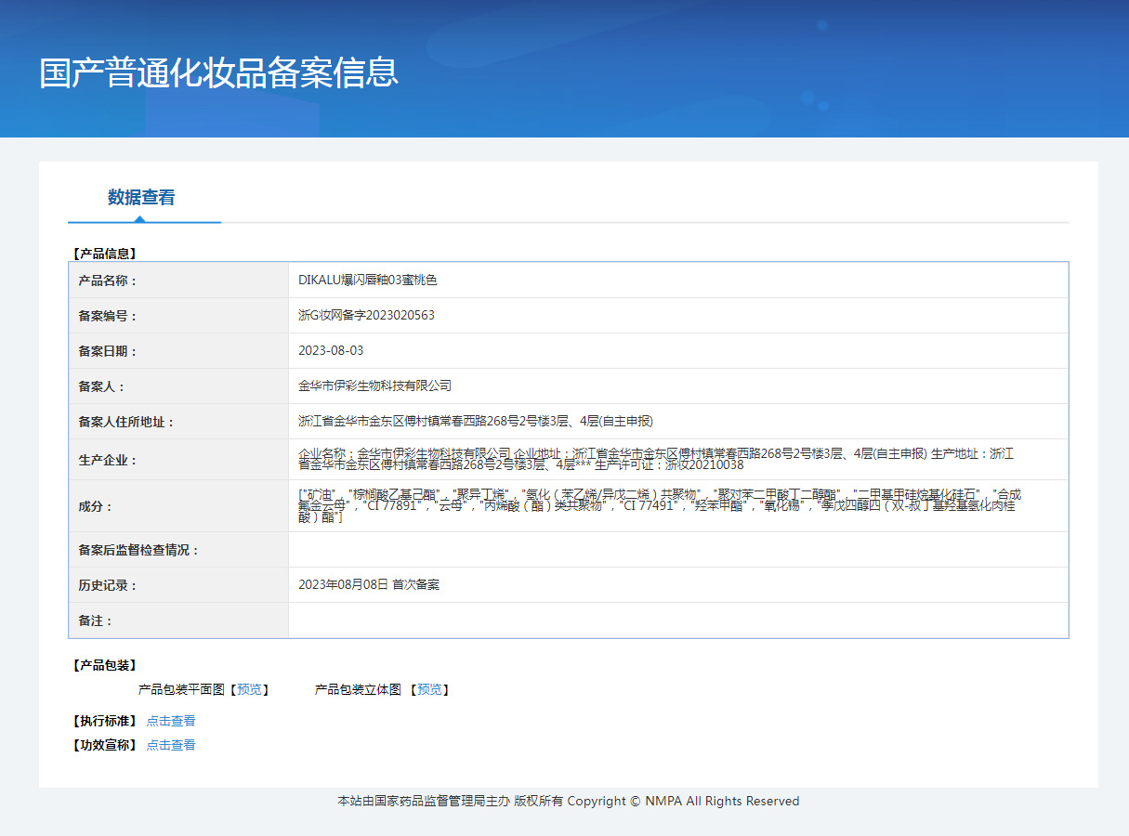Viewport: 1129px width, 836px height.
Task: Click the NMPA copyright footer text
Action: (568, 801)
